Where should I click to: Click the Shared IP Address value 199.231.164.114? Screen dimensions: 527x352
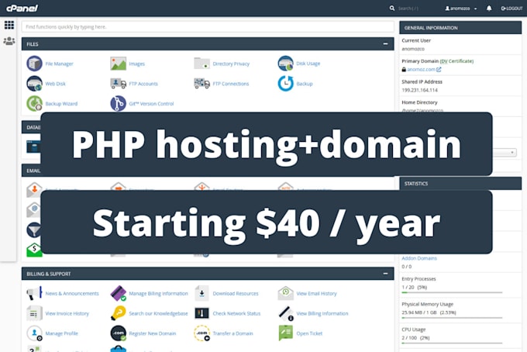click(419, 90)
